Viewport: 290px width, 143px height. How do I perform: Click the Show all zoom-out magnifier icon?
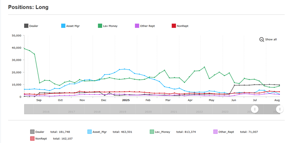coord(261,39)
